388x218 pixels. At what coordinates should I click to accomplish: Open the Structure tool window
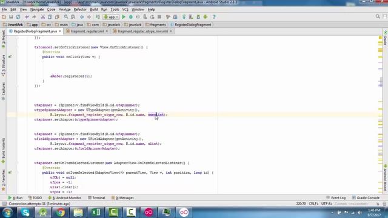[3, 65]
